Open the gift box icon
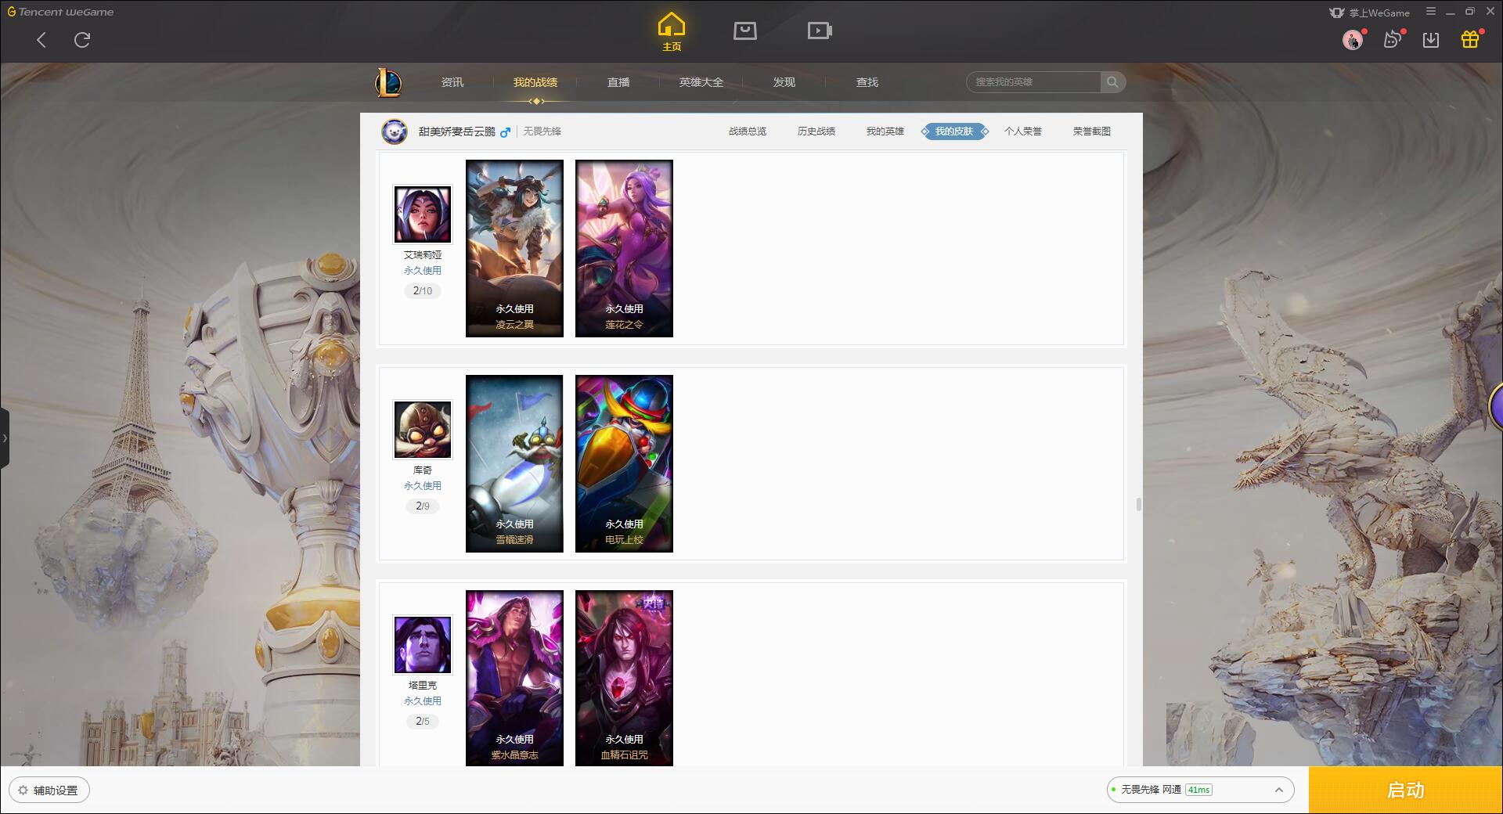The height and width of the screenshot is (814, 1503). pos(1470,40)
